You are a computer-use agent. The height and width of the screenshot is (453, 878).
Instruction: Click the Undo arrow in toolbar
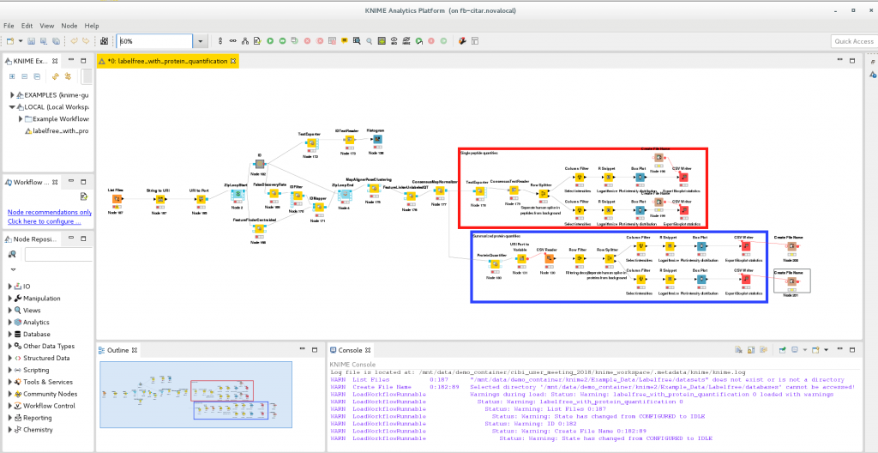74,41
